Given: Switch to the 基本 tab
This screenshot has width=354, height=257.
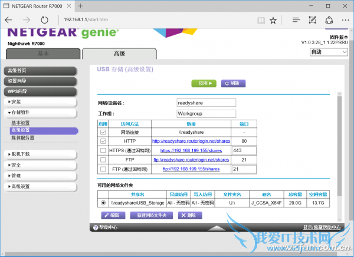Looking at the screenshot, I should (43, 54).
